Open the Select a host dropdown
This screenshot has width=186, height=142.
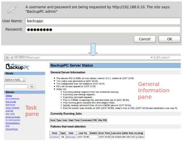(x=15, y=80)
